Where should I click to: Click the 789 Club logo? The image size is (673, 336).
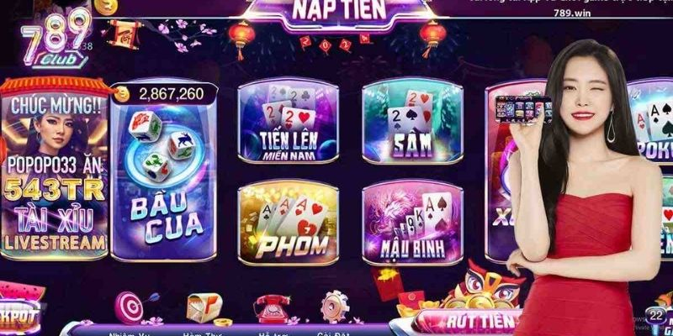(56, 39)
